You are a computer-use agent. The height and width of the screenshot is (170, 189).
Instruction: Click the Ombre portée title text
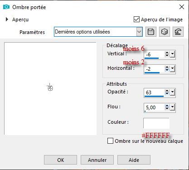click(29, 7)
